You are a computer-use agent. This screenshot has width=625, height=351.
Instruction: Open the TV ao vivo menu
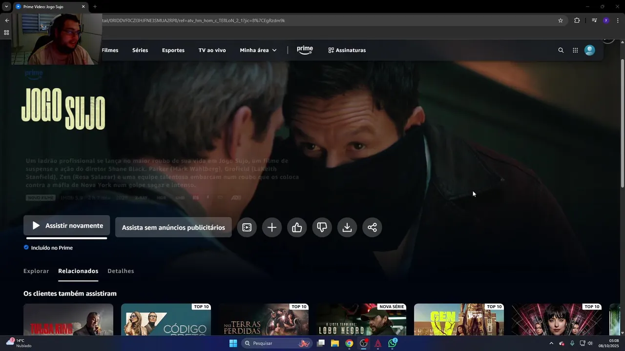[x=212, y=50]
